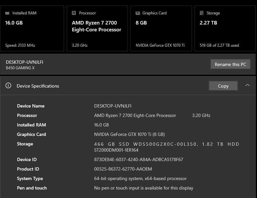The image size is (257, 198).
Task: Collapse the Device Specifications section chevron
Action: [x=248, y=85]
